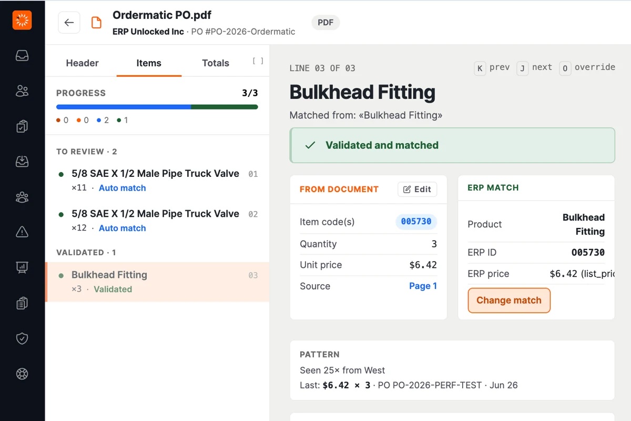Open the three-person group sidebar icon
Image resolution: width=631 pixels, height=421 pixels.
(x=22, y=197)
